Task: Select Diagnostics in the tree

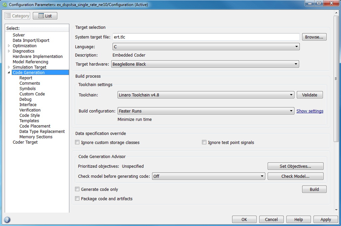Action: tap(23, 51)
